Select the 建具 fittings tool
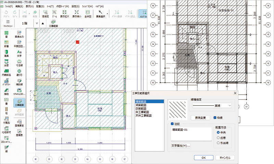 6,53
